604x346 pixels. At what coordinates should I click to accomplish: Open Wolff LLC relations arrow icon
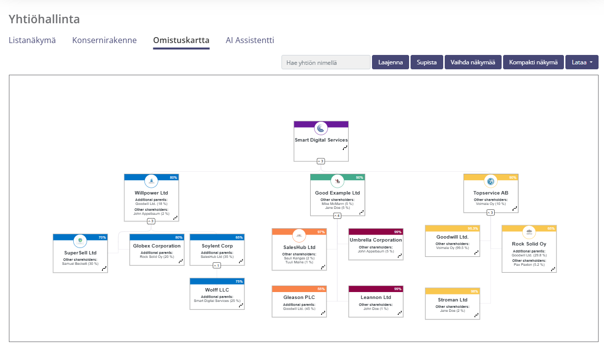point(241,305)
